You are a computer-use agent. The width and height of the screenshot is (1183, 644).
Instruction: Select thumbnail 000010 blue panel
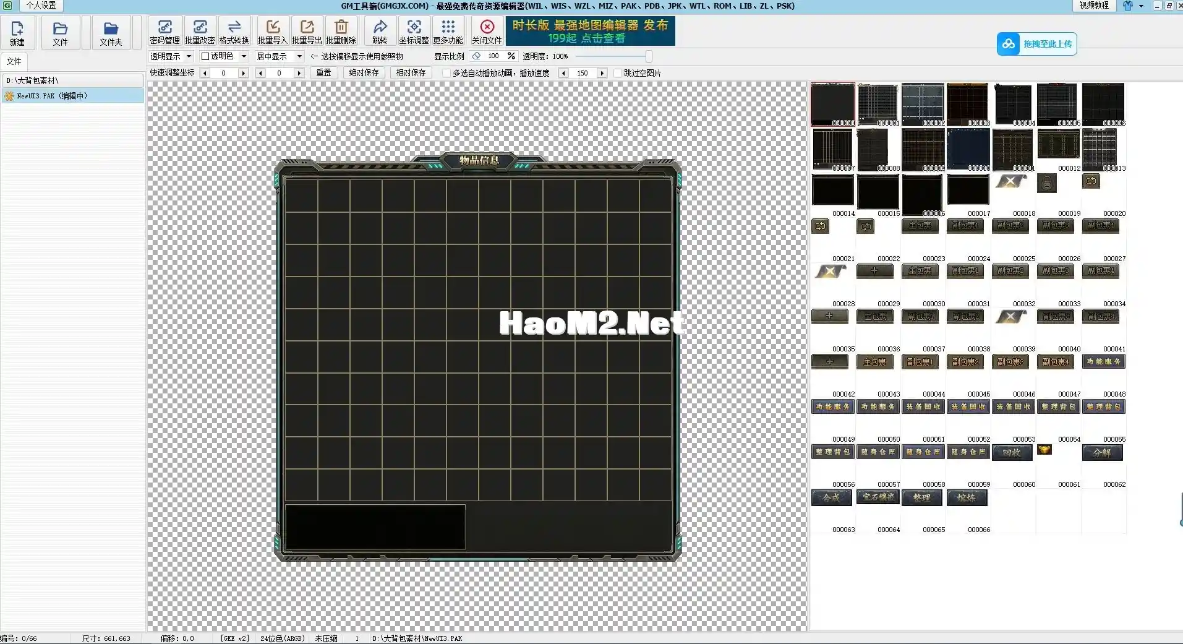click(968, 150)
